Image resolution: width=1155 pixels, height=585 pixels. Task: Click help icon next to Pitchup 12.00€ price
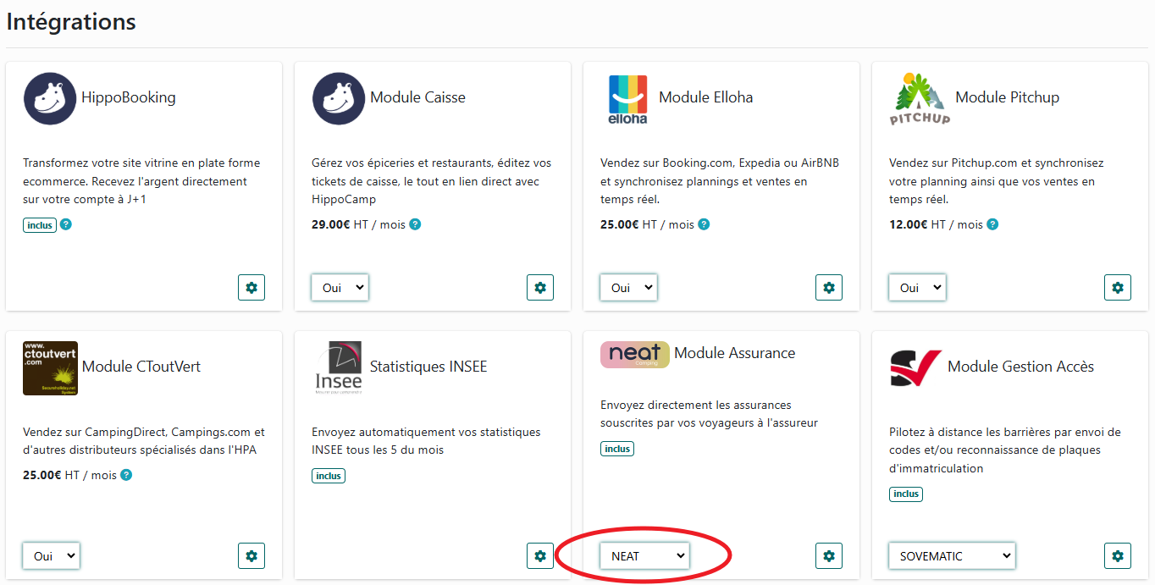point(992,224)
